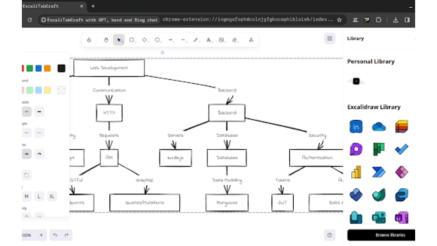Click the redo button
Viewport: 437px width, 246px height.
tap(66, 235)
